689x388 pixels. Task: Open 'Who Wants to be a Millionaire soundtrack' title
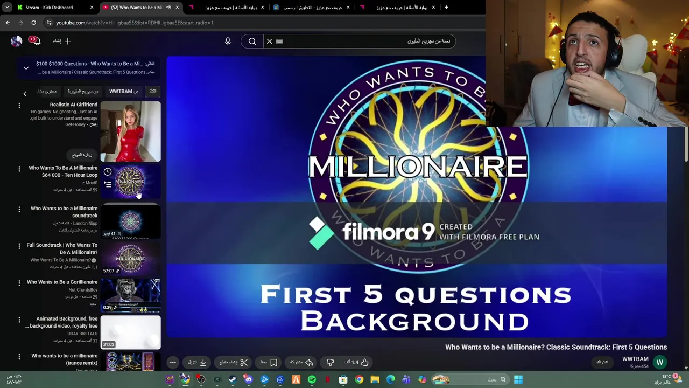[64, 212]
